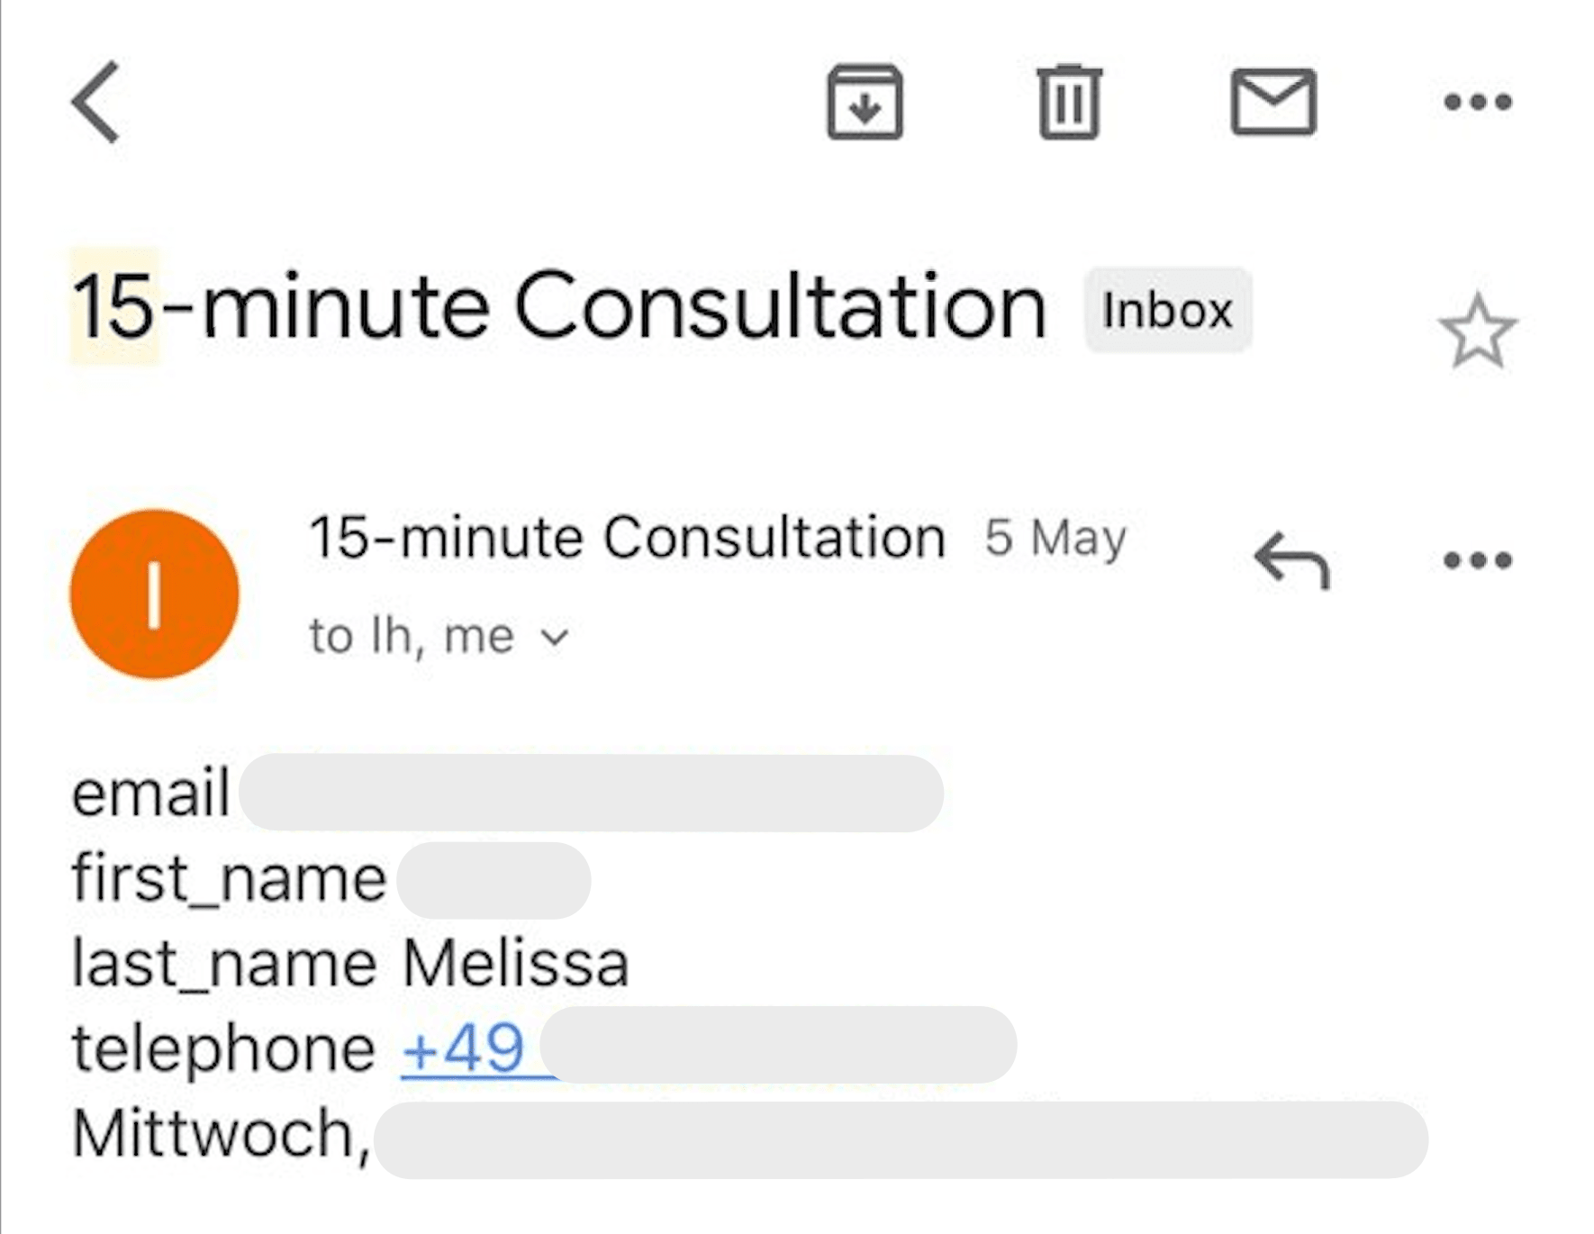Star the 15-minute Consultation email
The width and height of the screenshot is (1594, 1234).
pos(1477,331)
